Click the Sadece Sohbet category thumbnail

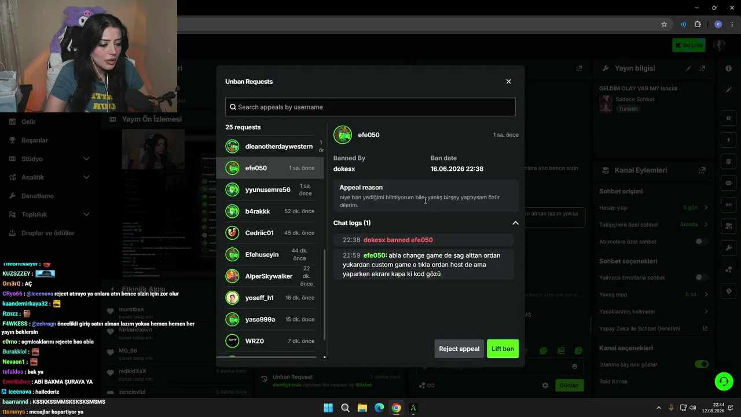606,104
